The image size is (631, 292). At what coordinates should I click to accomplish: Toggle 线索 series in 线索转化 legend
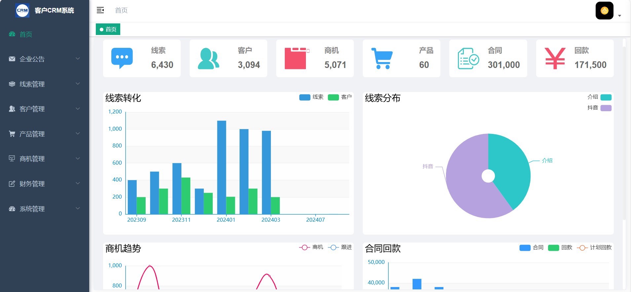[311, 97]
